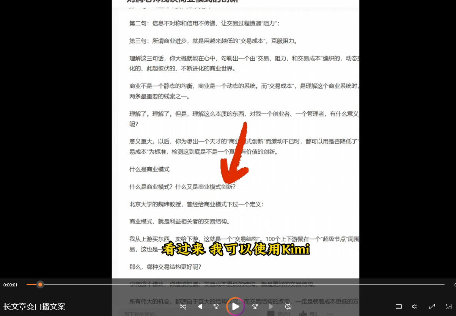Switch to mini player view
The height and width of the screenshot is (316, 456).
point(448,307)
